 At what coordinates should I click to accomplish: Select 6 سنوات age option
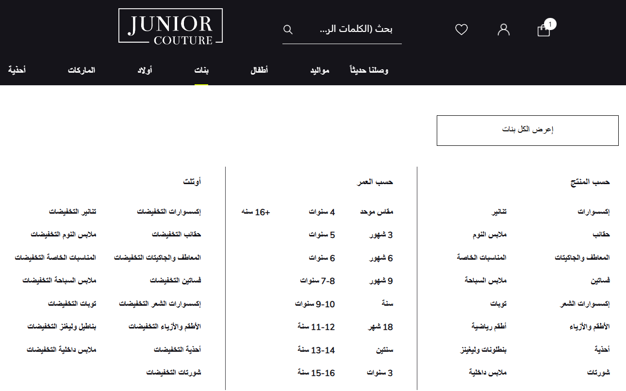point(322,258)
